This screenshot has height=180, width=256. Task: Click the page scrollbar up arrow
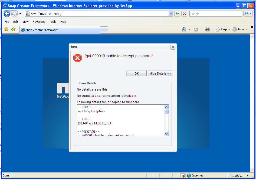point(252,37)
